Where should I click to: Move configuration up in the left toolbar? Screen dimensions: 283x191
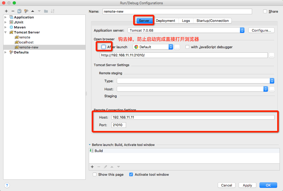pos(33,11)
